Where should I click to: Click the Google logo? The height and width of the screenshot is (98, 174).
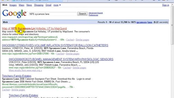[14, 14]
